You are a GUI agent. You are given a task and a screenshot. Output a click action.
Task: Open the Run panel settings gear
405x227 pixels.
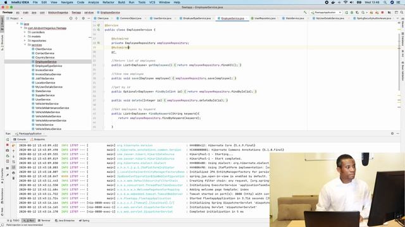[392, 133]
